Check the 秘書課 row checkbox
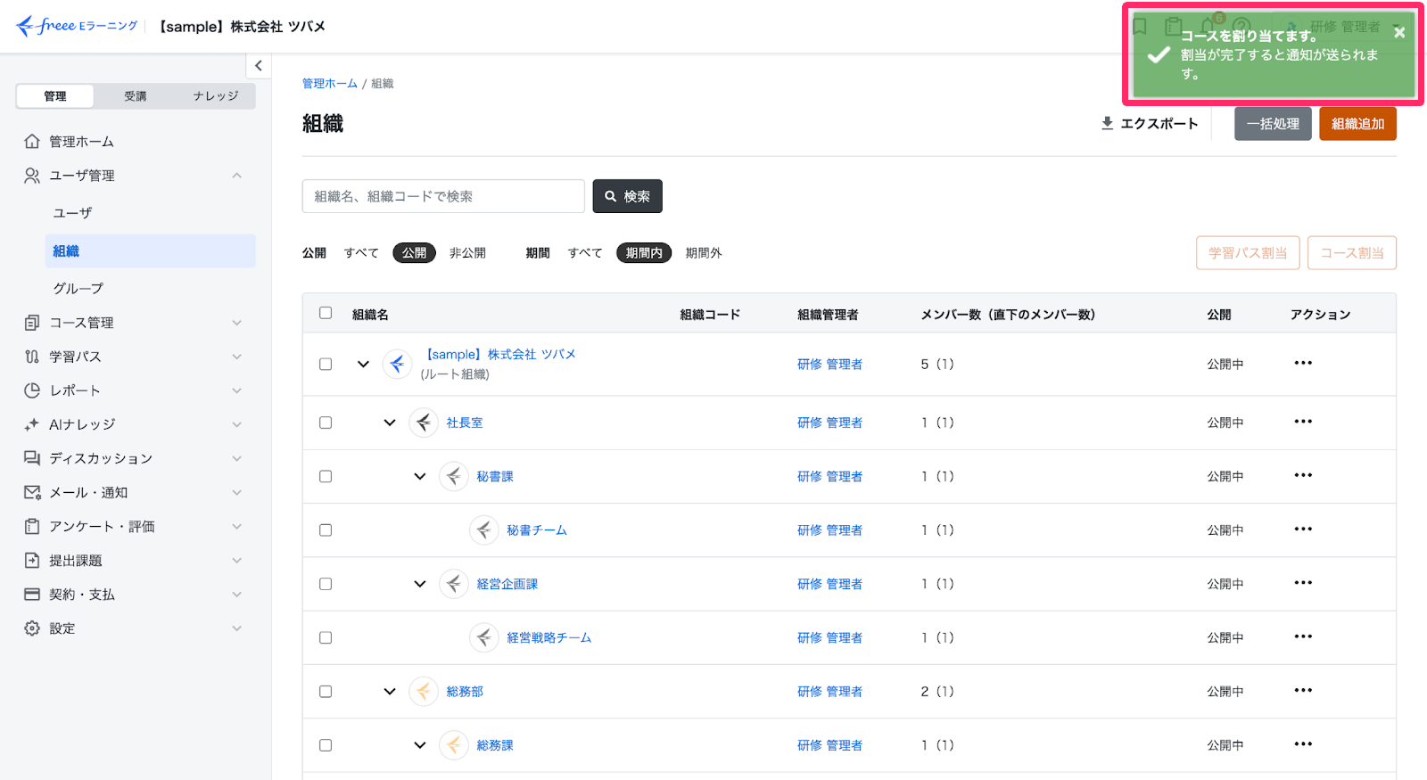The image size is (1427, 780). click(326, 476)
